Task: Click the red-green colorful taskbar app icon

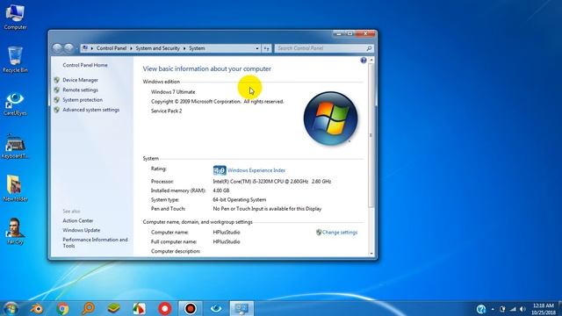Action: pos(140,308)
